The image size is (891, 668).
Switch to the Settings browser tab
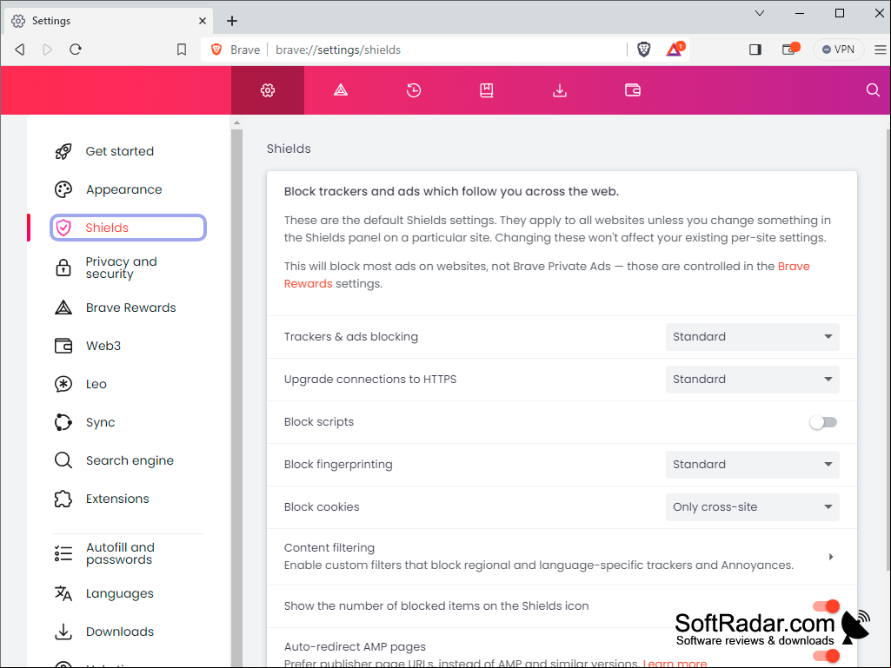pyautogui.click(x=110, y=21)
